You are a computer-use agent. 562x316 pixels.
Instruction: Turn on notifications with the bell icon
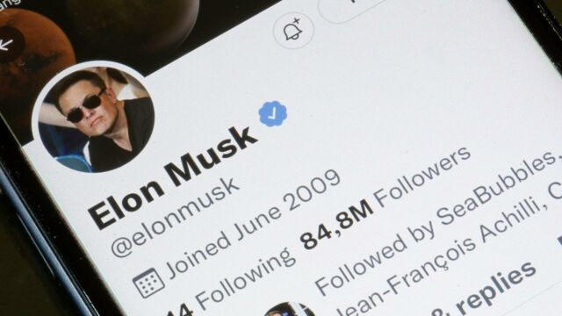pos(293,31)
